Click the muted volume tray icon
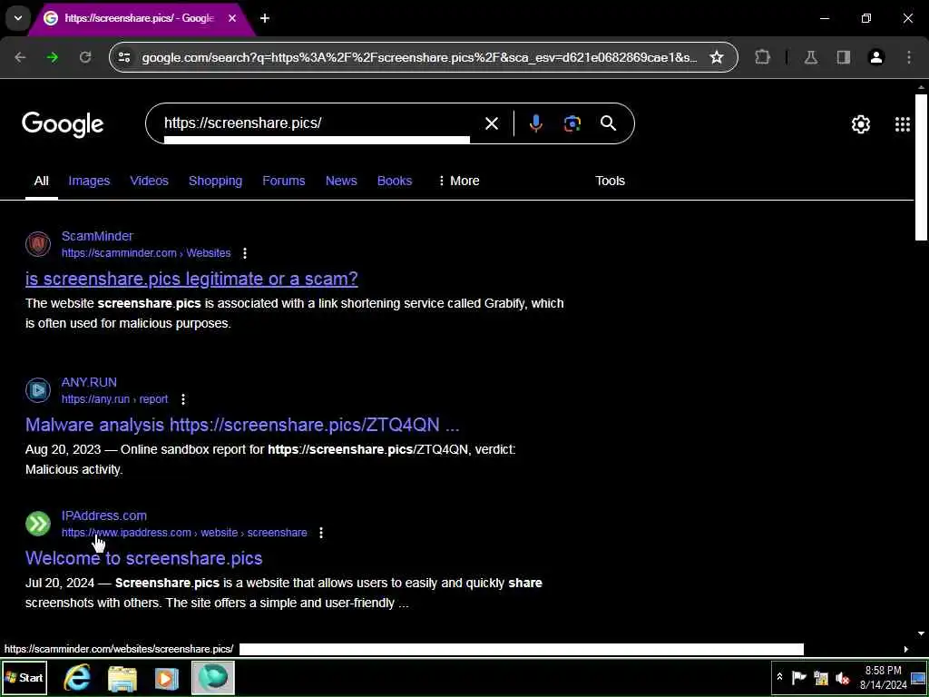 842,677
